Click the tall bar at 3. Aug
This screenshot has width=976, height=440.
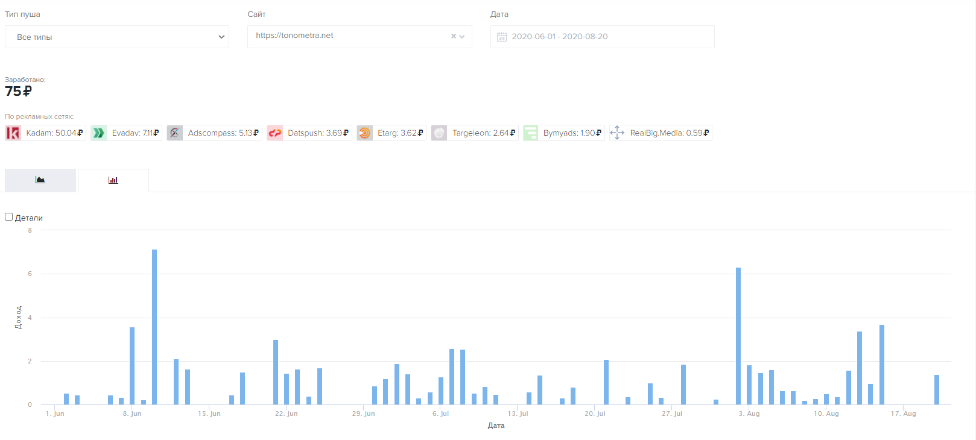738,336
